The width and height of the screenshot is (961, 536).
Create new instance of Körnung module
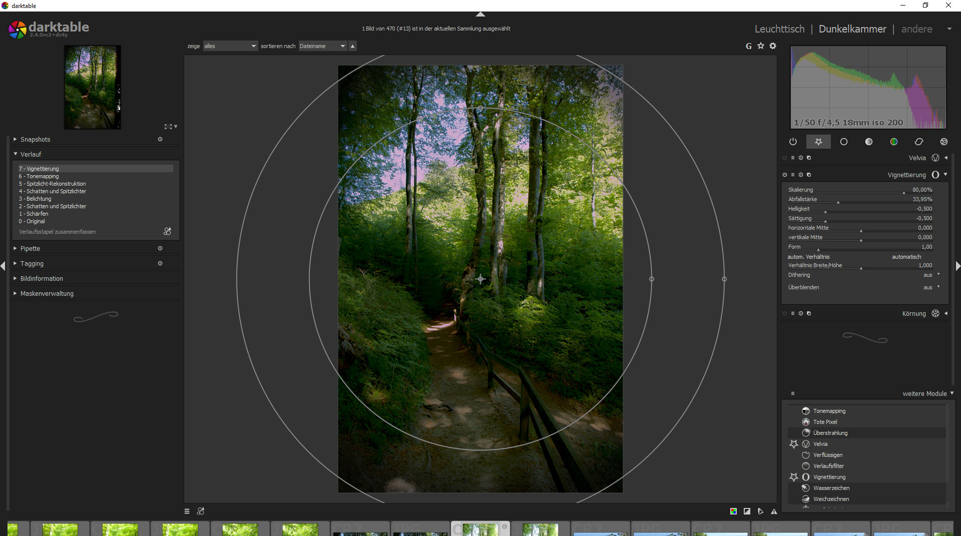809,313
